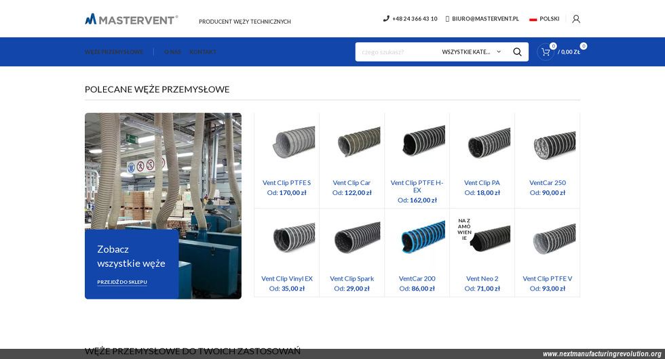Open the shopping cart icon
665x359 pixels.
546,51
